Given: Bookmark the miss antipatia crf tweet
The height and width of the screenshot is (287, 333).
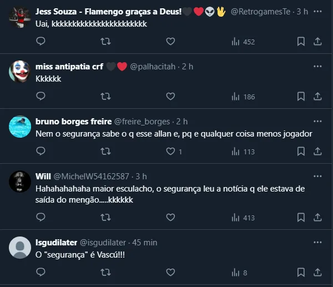Looking at the screenshot, I should point(300,97).
